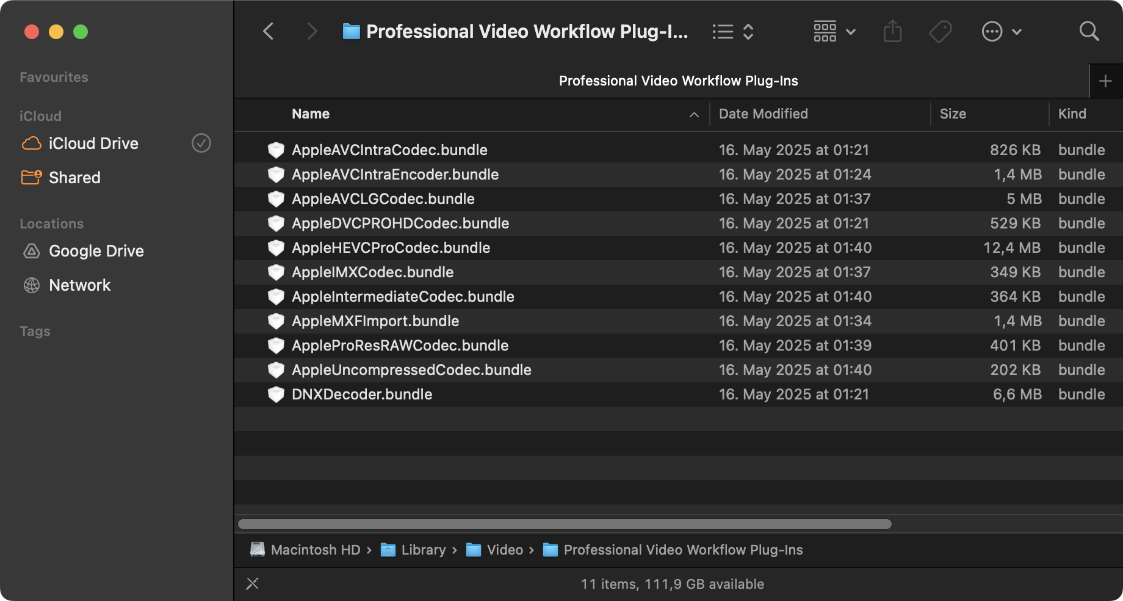Click the 12,4 MB size cell
The width and height of the screenshot is (1123, 601).
[1013, 247]
